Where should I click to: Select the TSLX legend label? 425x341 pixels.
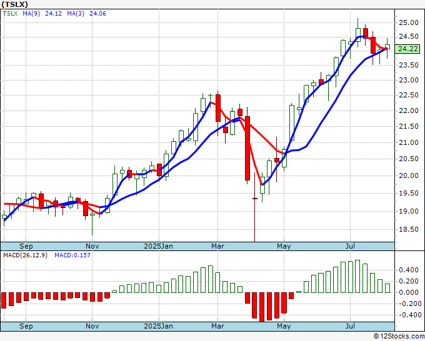coord(10,14)
